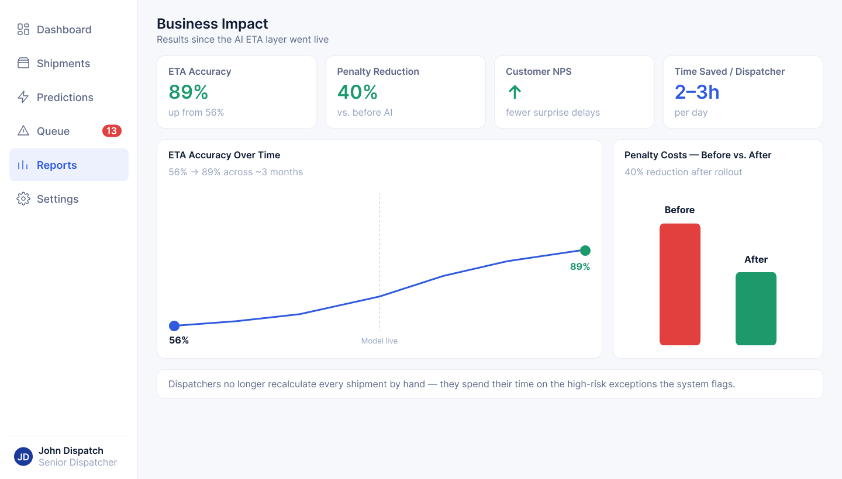Image resolution: width=842 pixels, height=479 pixels.
Task: Open the Dashboard menu item
Action: 69,29
